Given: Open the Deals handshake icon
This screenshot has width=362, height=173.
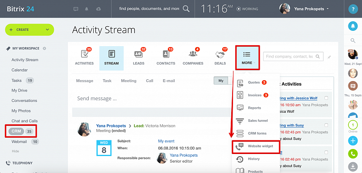Looking at the screenshot, I should click(x=220, y=54).
